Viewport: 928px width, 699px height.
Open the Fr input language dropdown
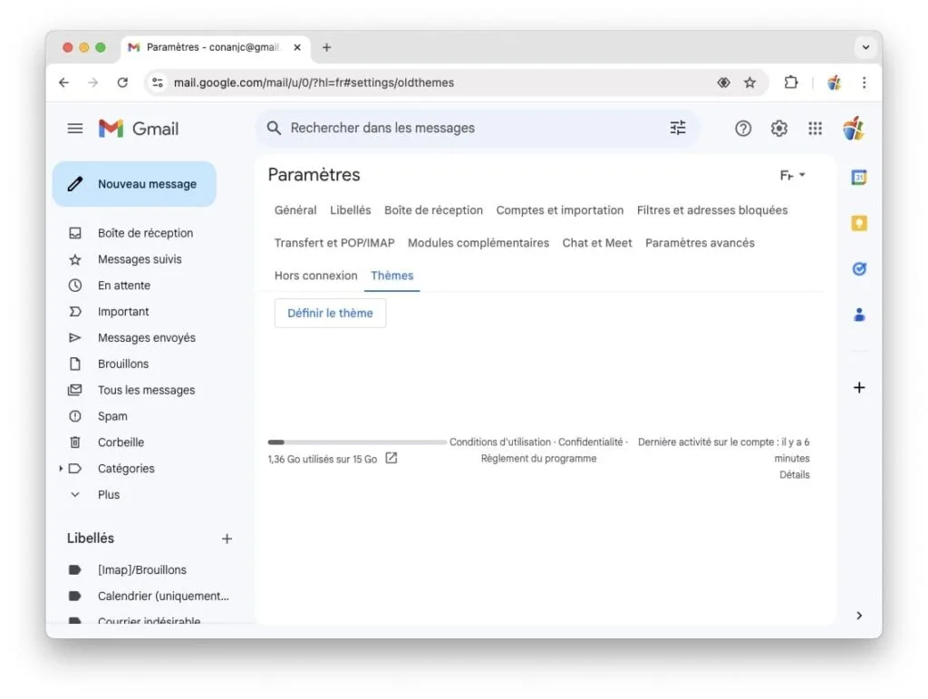point(792,175)
